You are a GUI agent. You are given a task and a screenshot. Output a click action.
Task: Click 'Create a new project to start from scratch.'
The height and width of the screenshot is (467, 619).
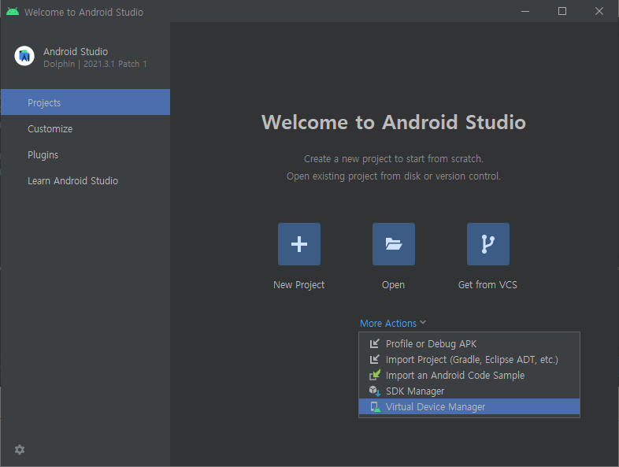coord(394,159)
